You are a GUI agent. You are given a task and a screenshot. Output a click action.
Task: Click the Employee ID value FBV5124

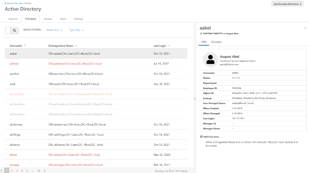pos(236,88)
